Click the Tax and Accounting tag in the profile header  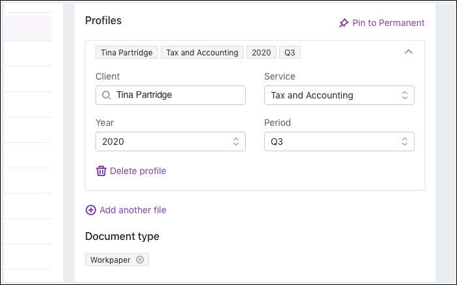click(202, 53)
